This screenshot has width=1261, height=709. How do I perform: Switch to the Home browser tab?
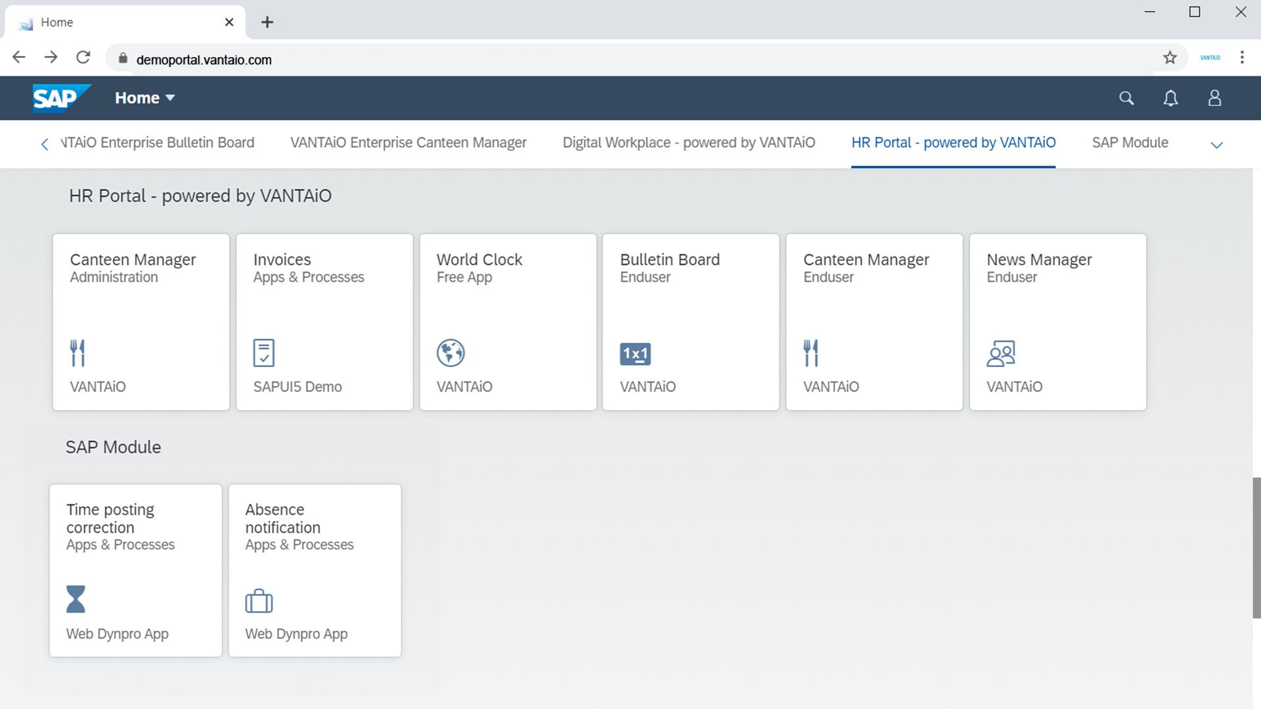[125, 22]
